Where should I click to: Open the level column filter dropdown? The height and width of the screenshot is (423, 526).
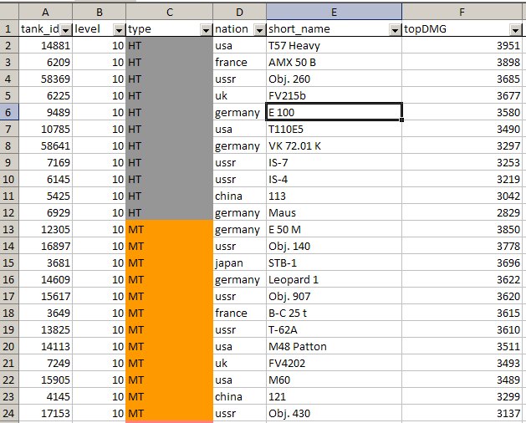(x=119, y=30)
